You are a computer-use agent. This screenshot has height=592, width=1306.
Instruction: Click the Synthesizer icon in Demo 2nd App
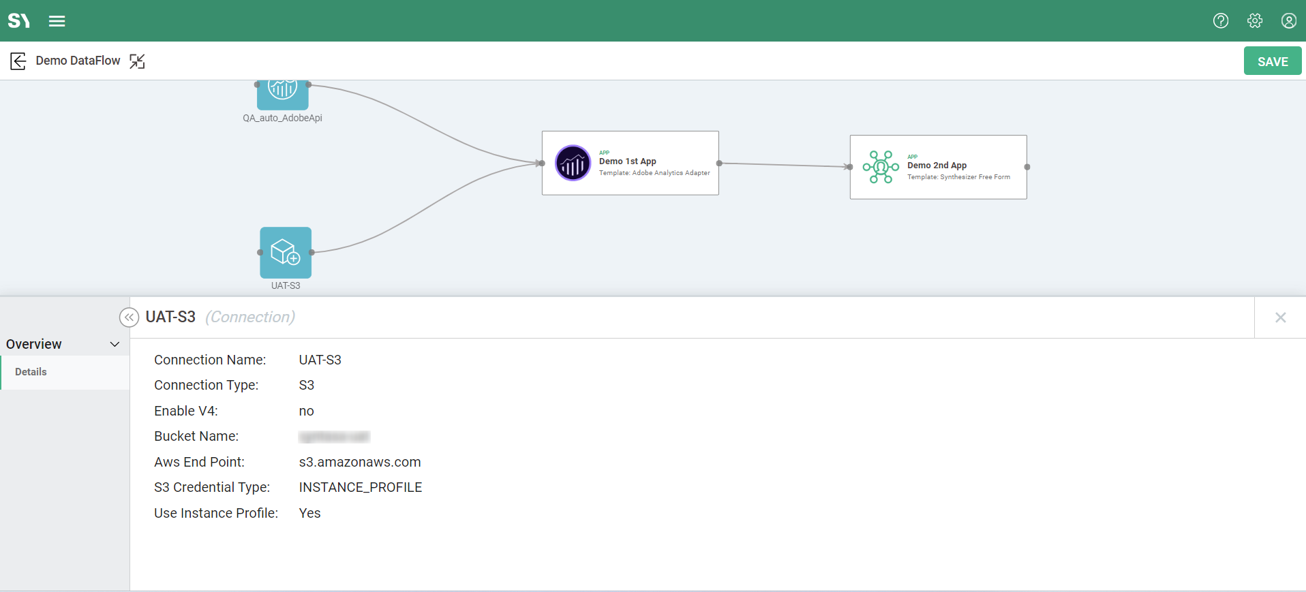[881, 167]
